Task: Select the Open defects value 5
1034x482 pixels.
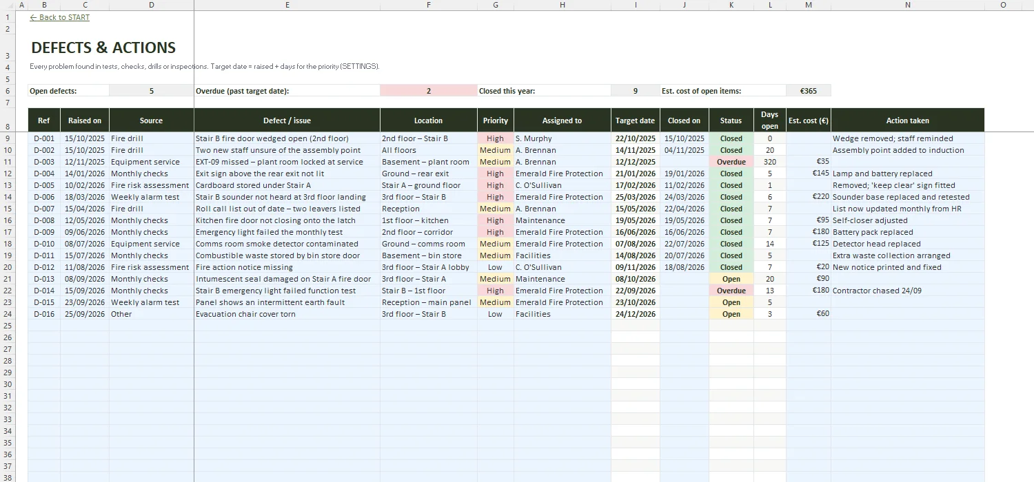Action: pyautogui.click(x=152, y=90)
